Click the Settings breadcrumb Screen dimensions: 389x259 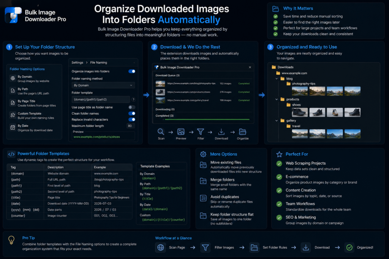click(77, 63)
